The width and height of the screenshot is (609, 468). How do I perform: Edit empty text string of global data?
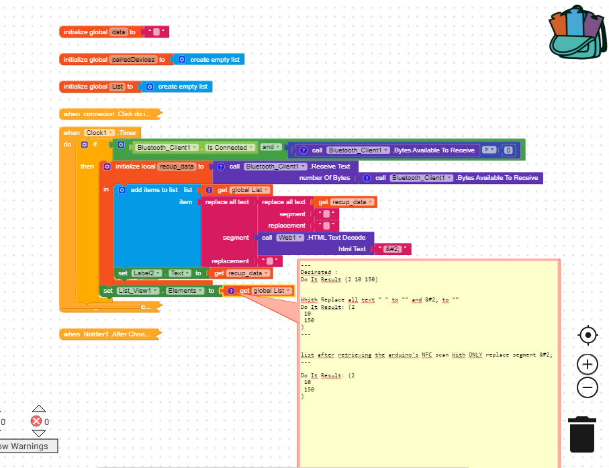[156, 32]
